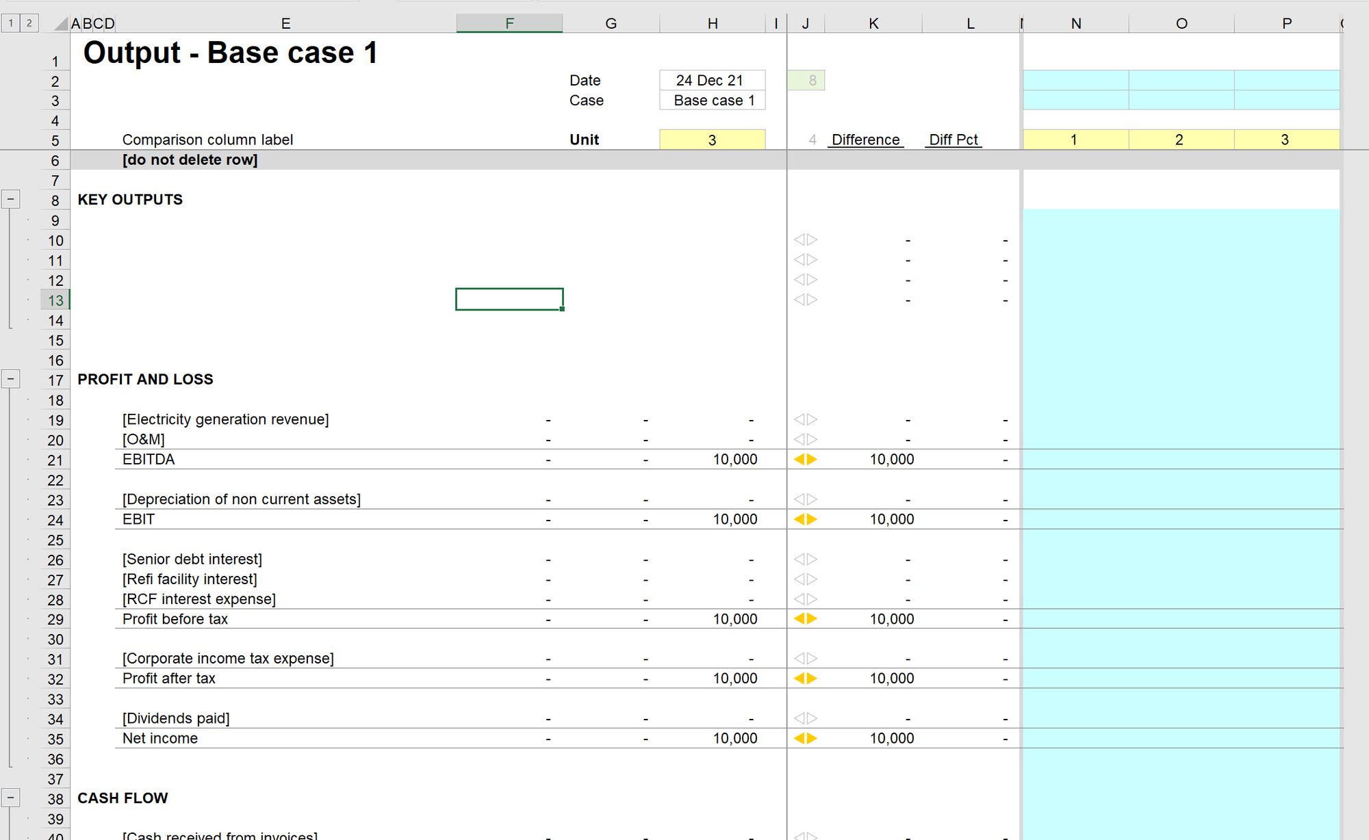Click the yellow scenario cell labeled 1
Viewport: 1369px width, 840px height.
point(1074,140)
